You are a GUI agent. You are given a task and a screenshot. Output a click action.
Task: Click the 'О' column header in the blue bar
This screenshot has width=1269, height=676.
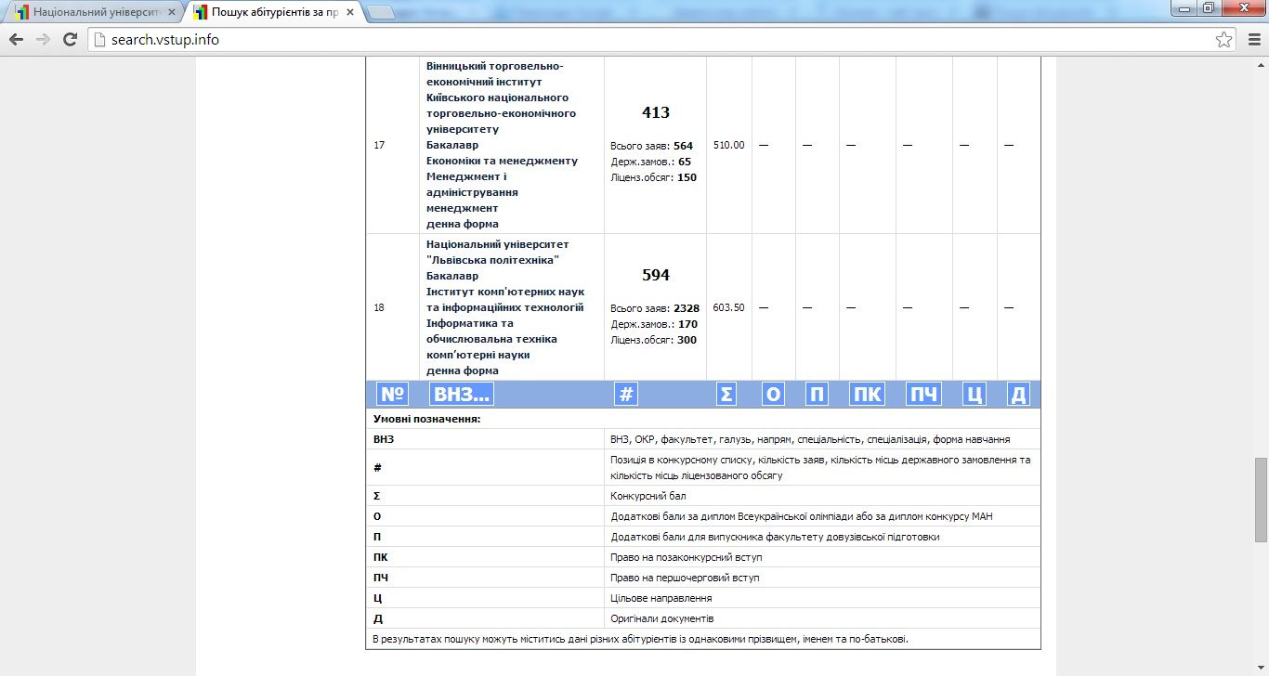coord(773,395)
